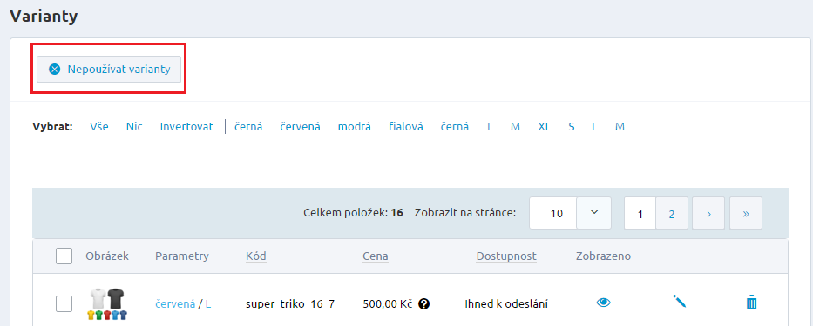This screenshot has height=326, width=813.
Task: Expand the items-per-page dropdown arrow
Action: click(x=594, y=213)
